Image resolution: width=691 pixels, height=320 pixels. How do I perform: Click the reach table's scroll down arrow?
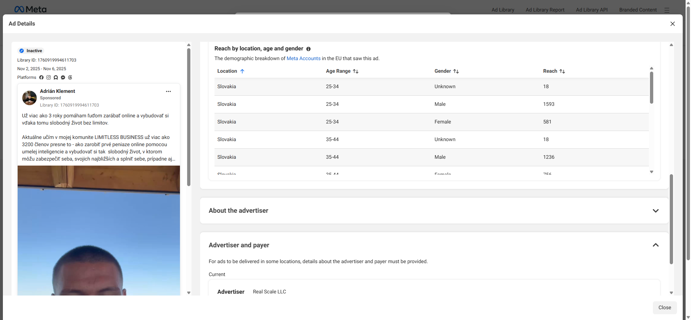(x=651, y=172)
